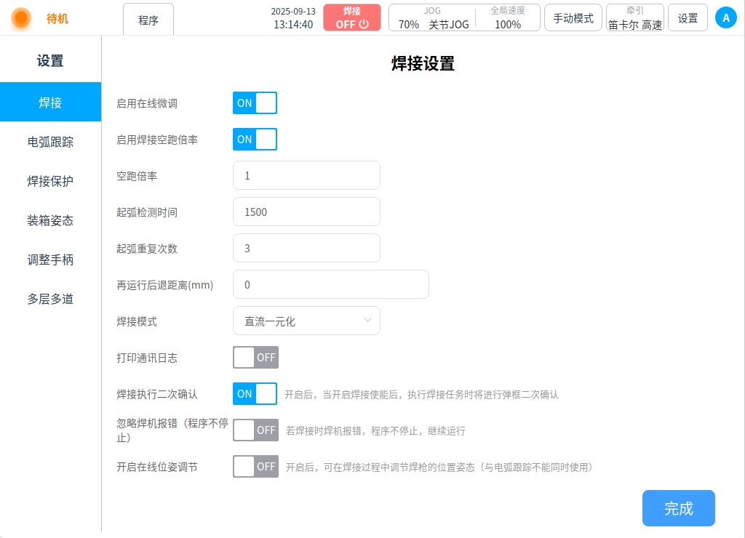Open the global speed 100% control
Screen dimensions: 745x538
508,17
